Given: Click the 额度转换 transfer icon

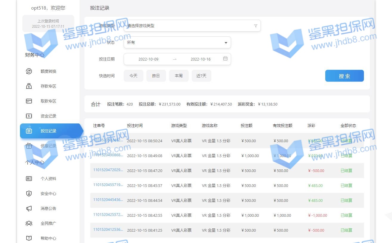Looking at the screenshot, I should pos(29,71).
